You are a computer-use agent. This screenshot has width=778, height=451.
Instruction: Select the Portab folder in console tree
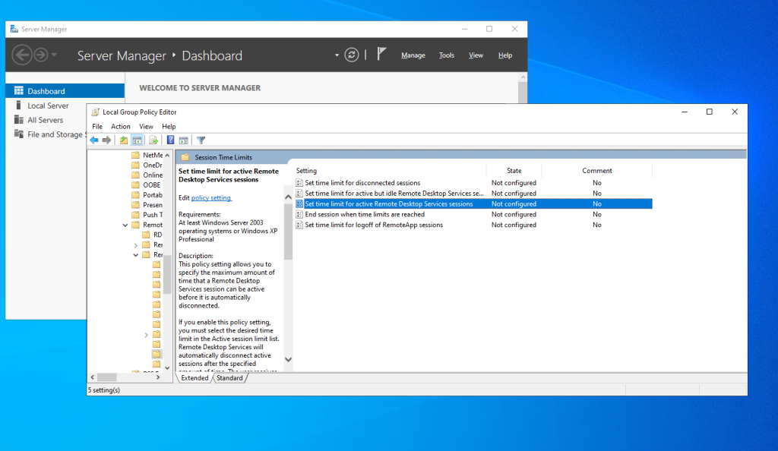pyautogui.click(x=147, y=195)
